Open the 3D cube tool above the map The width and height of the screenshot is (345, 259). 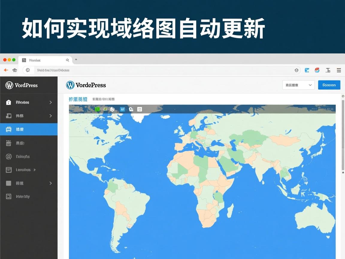click(112, 109)
